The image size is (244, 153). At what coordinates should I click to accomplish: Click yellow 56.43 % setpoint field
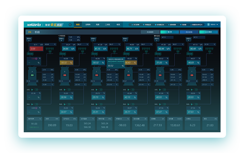tap(131, 63)
